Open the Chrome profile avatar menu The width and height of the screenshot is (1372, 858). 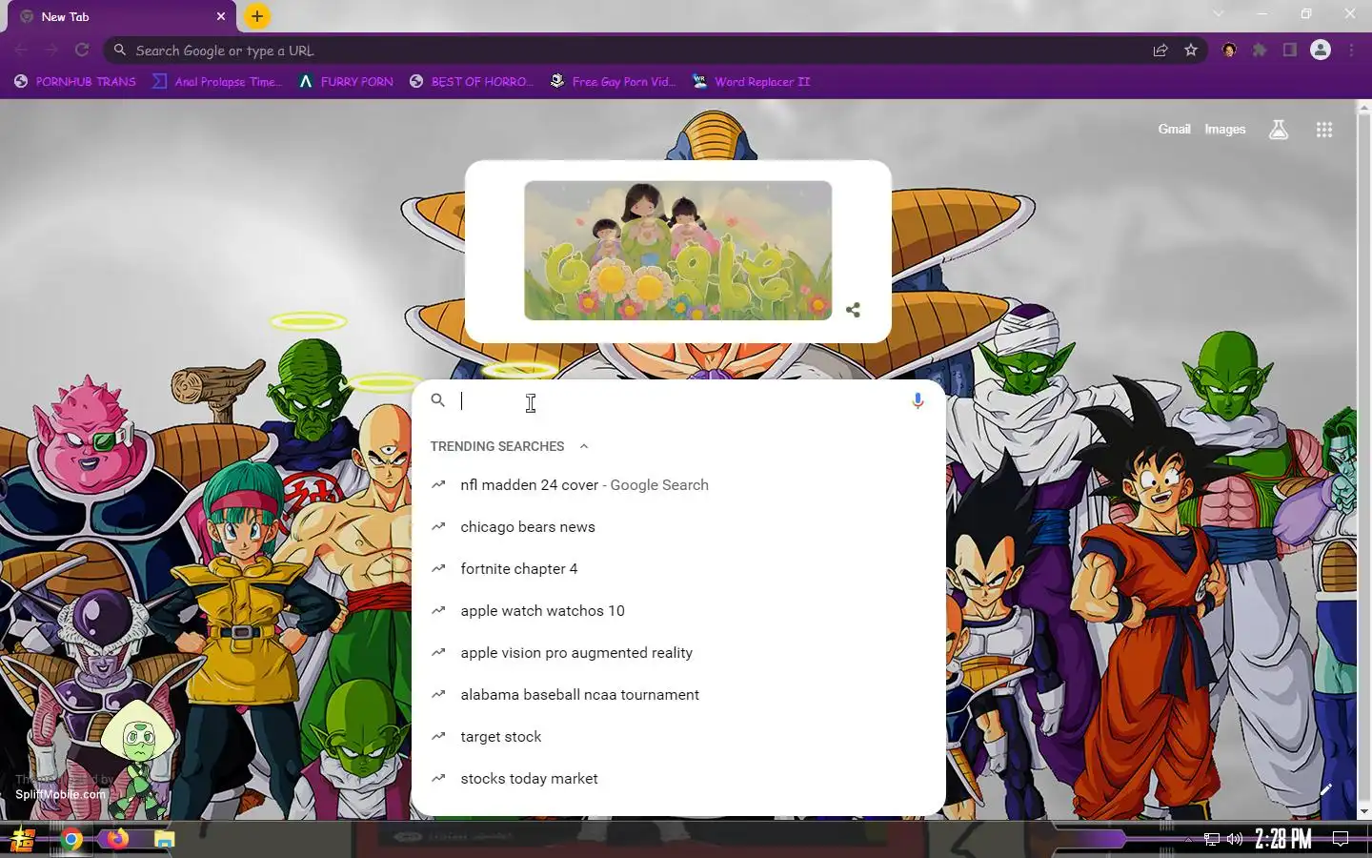tap(1321, 51)
